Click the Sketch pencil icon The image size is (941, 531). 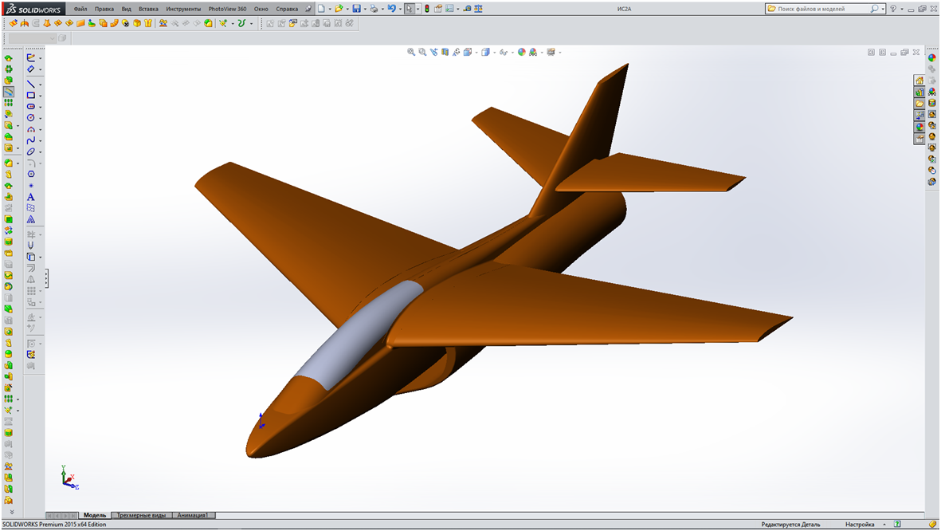(30, 57)
